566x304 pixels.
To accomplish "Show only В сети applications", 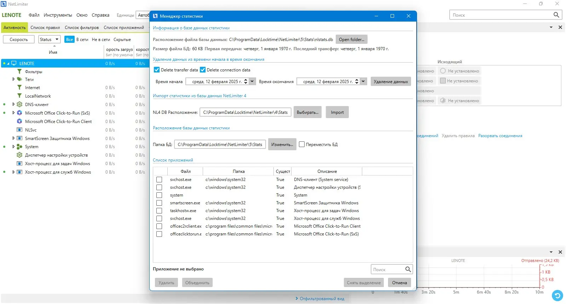I will click(82, 39).
